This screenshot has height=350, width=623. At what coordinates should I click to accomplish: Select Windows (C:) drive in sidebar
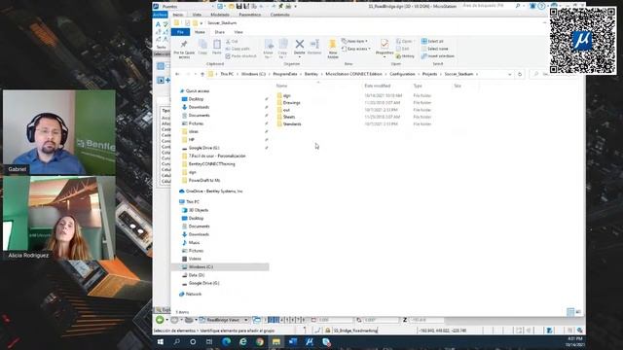click(x=201, y=267)
